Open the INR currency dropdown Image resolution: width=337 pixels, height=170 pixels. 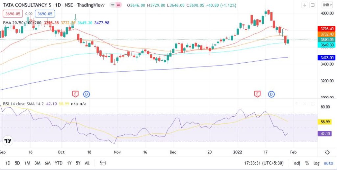(327, 5)
